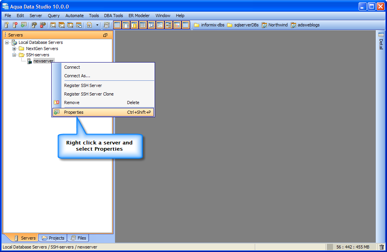Switch to the Files bottom tab
Image resolution: width=387 pixels, height=252 pixels.
78,238
